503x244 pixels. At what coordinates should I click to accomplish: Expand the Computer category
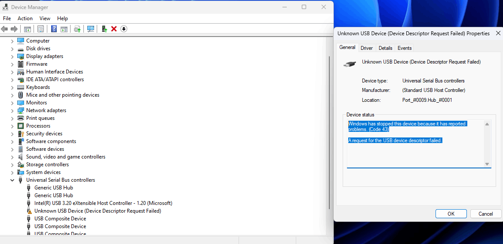pyautogui.click(x=12, y=41)
